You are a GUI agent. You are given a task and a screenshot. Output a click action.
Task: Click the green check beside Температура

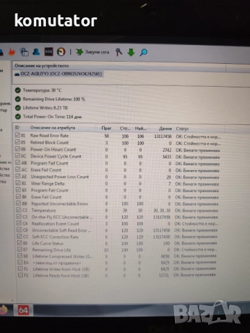coord(18,90)
